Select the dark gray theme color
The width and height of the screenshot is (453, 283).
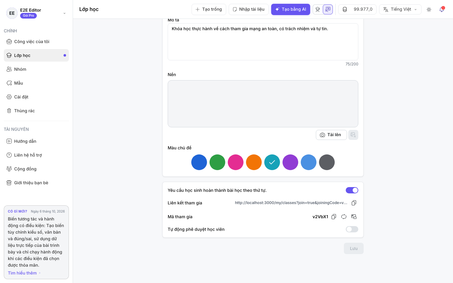click(327, 162)
